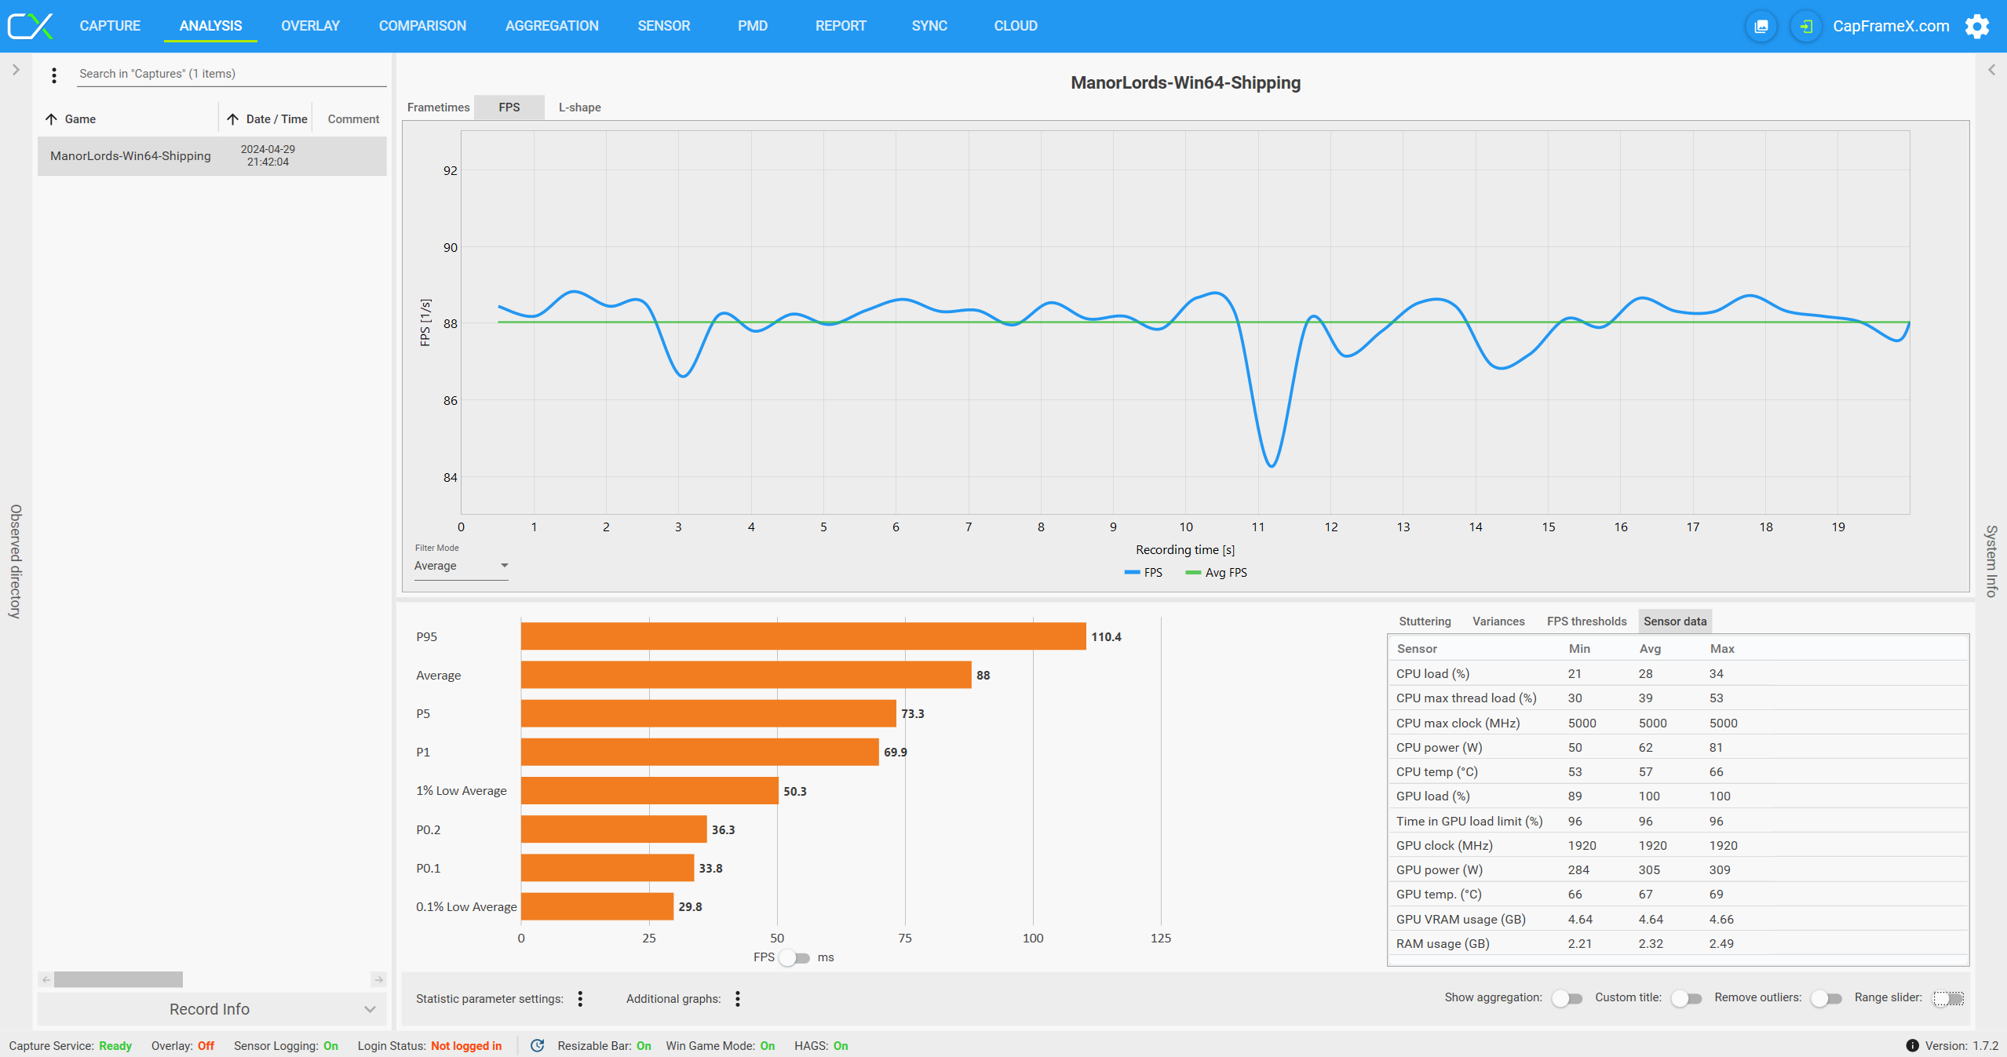Click the CapFrameX logo icon
Screen dimensions: 2007x1057
click(x=30, y=26)
